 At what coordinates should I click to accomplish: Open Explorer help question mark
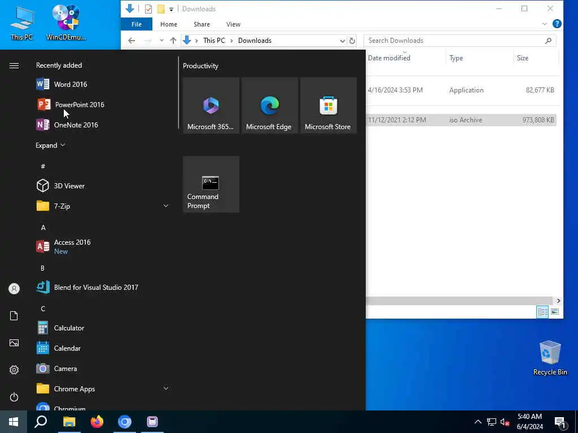pyautogui.click(x=557, y=24)
